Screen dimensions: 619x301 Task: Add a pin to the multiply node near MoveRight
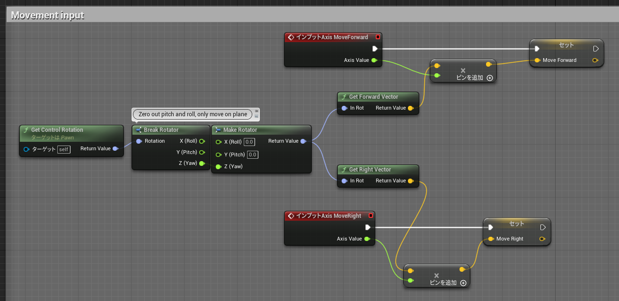(463, 283)
